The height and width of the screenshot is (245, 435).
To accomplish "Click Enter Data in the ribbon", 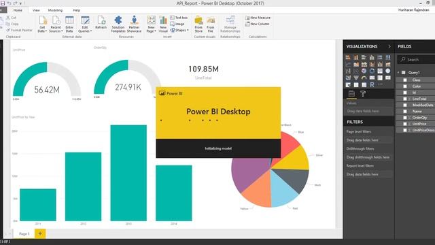I will (69, 24).
